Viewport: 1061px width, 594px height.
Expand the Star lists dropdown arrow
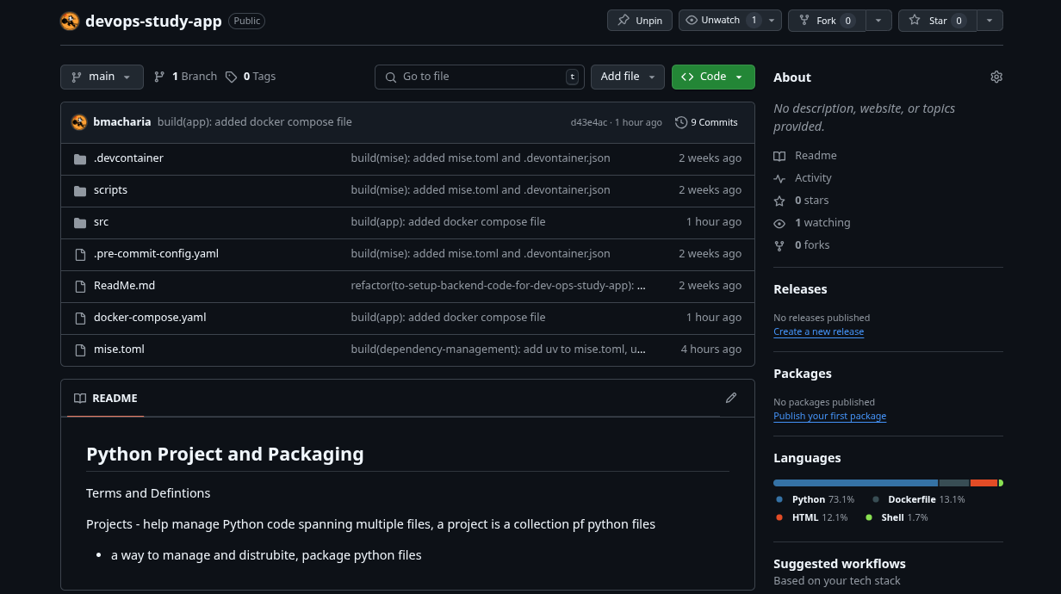pyautogui.click(x=990, y=21)
